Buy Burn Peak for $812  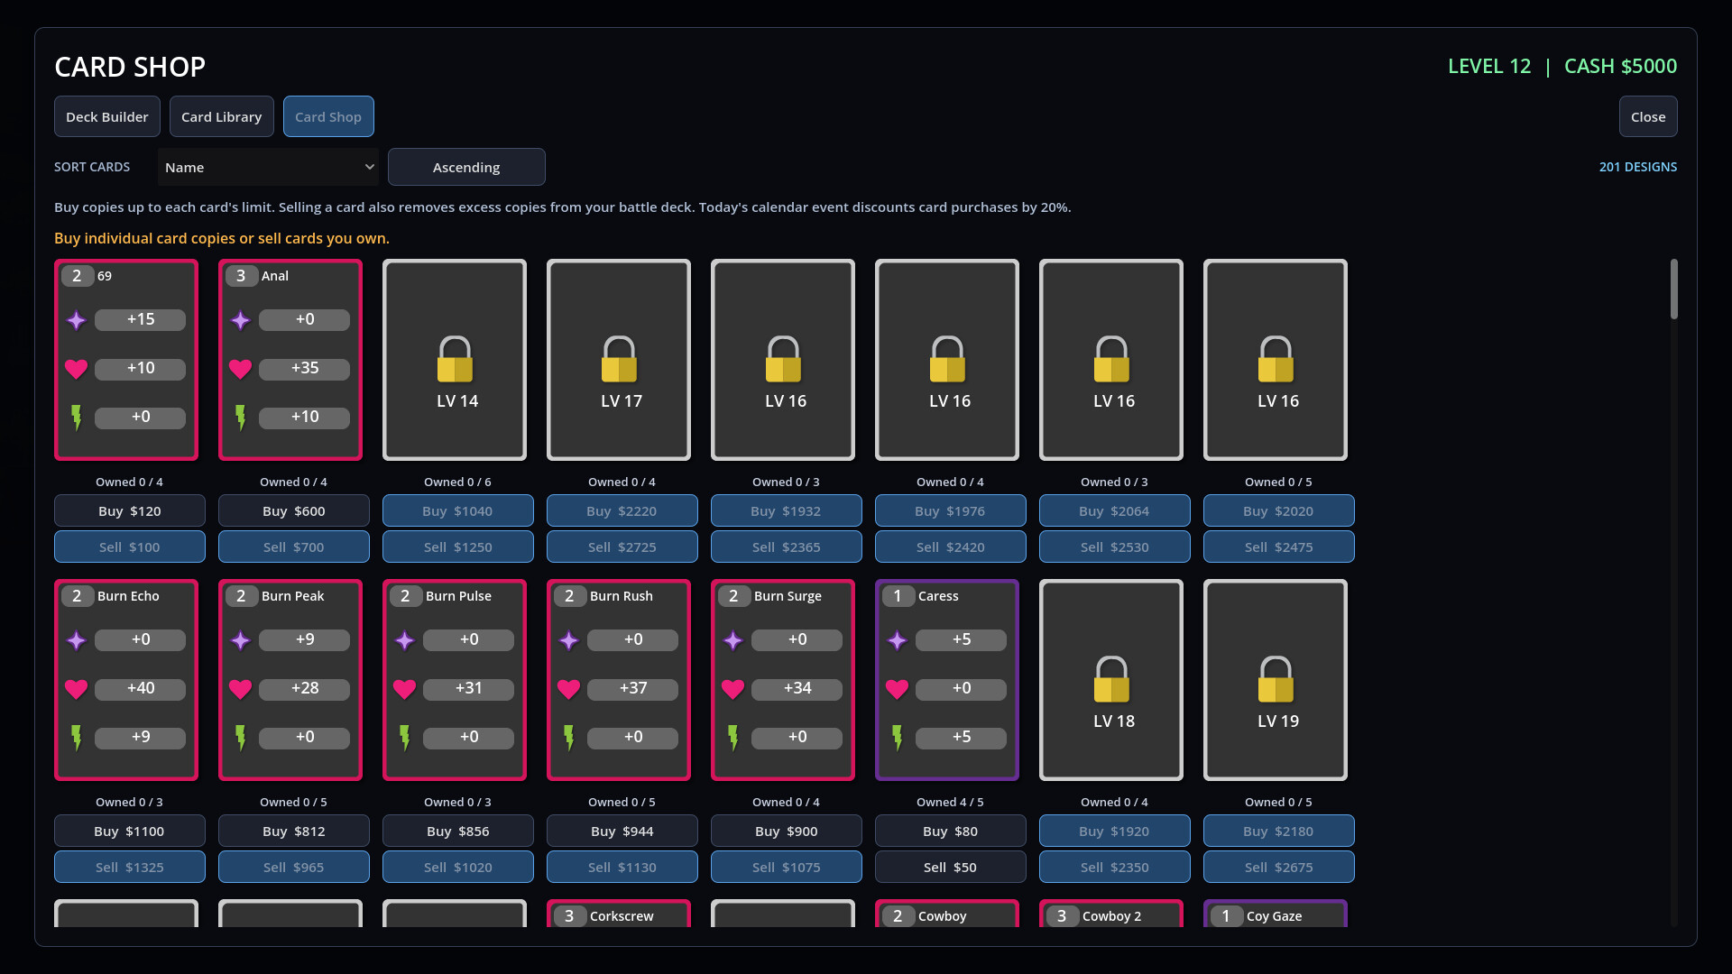click(294, 831)
